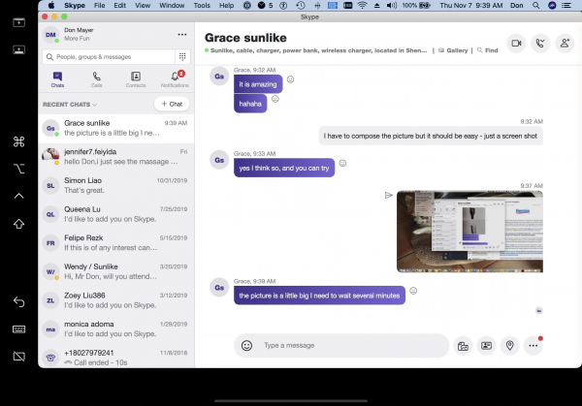
Task: Forward the sent screenshot using arrow icon
Action: tap(388, 195)
